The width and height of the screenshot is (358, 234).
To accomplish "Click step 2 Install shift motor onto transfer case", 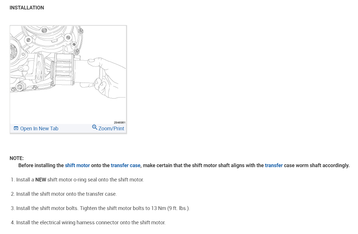I will [64, 194].
